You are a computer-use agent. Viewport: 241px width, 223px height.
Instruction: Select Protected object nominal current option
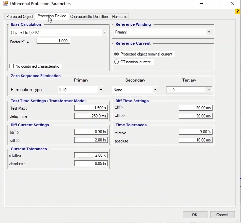117,54
